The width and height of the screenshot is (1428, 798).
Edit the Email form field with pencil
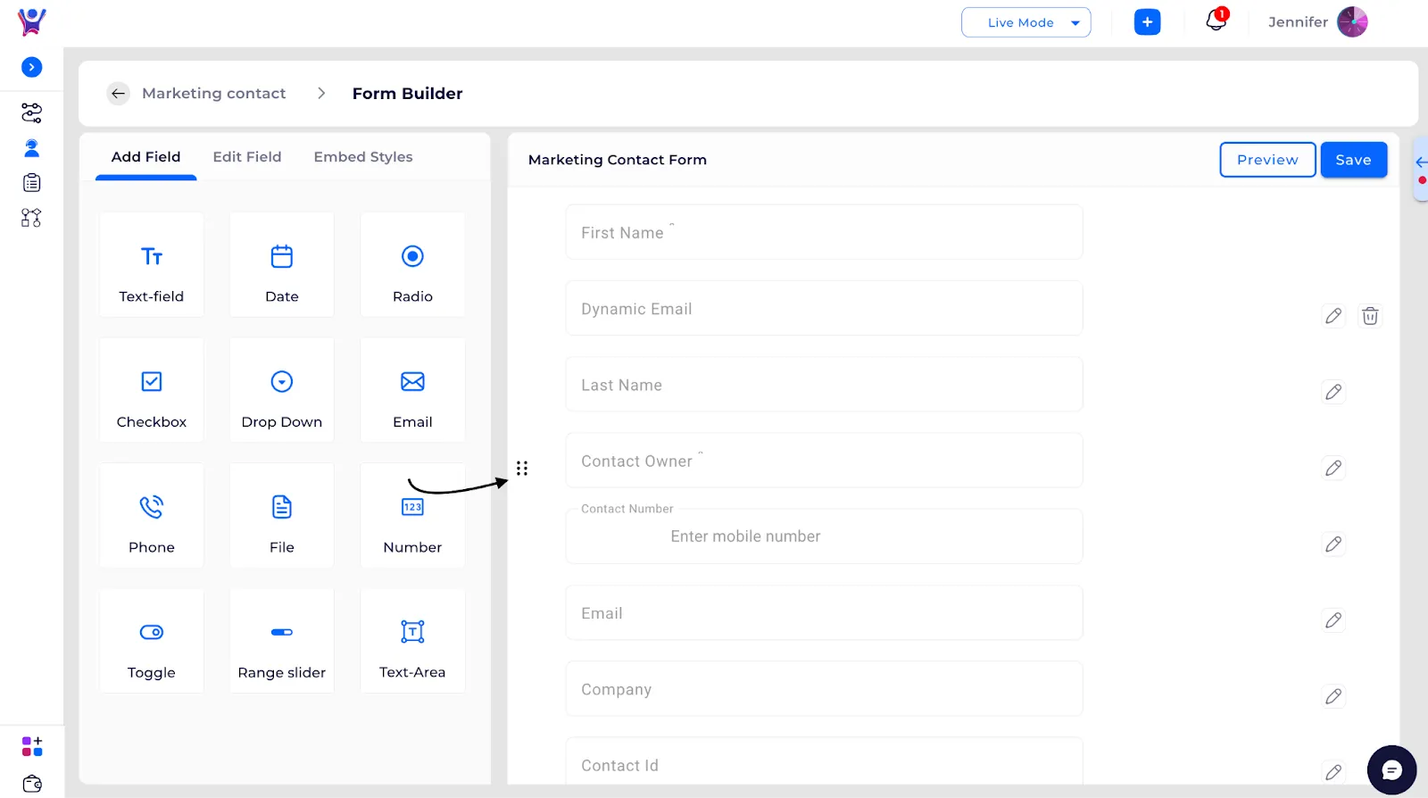(x=1333, y=620)
